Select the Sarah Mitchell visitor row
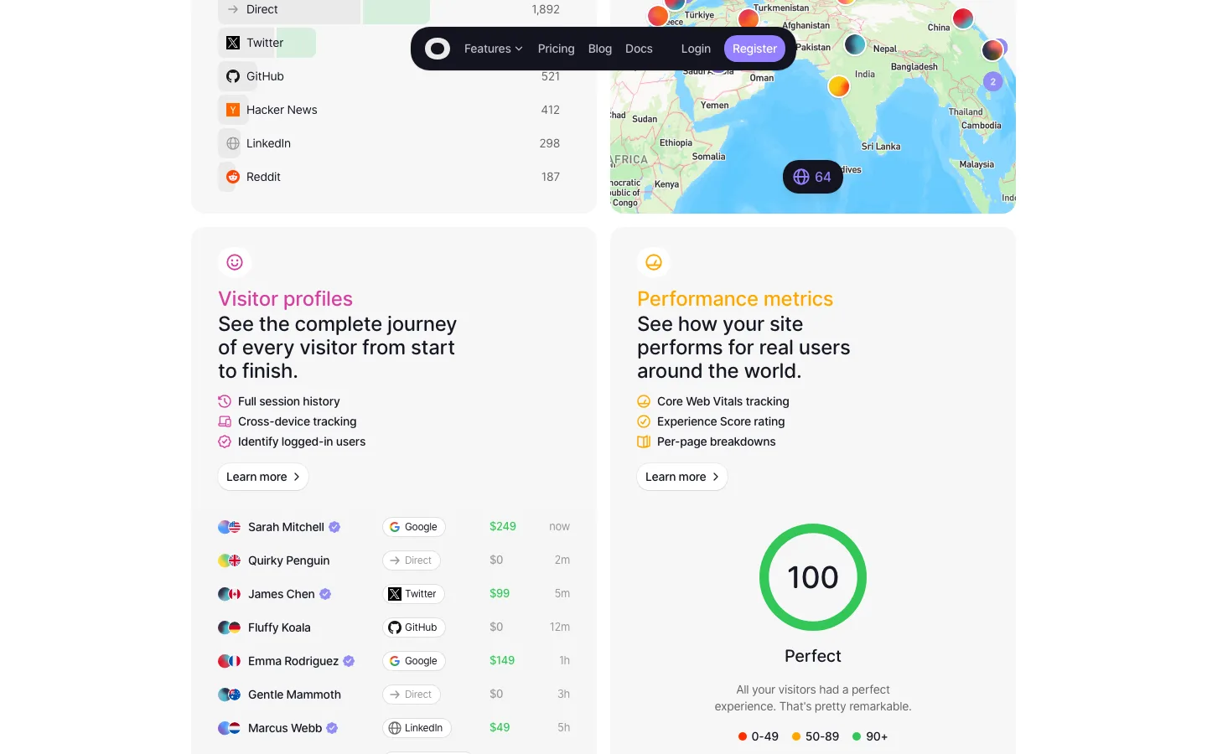The image size is (1207, 754). [394, 527]
